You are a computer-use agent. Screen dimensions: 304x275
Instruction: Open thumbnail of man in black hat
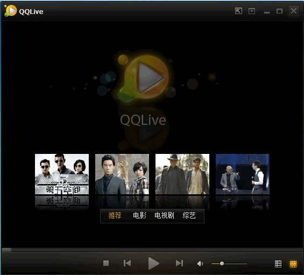click(x=182, y=174)
